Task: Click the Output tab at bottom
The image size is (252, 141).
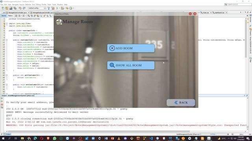Action: point(7,134)
